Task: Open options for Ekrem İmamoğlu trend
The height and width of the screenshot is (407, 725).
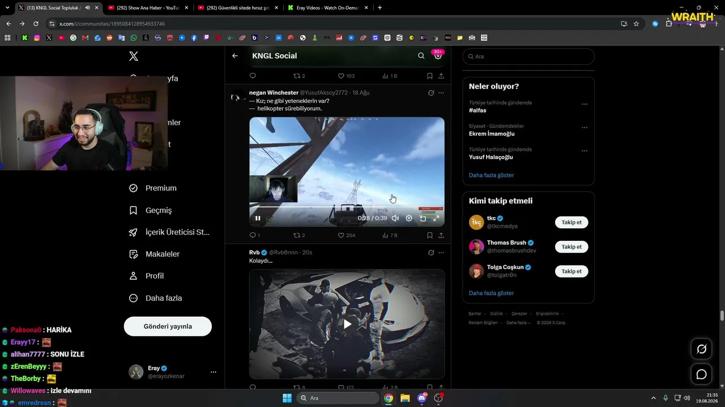Action: (585, 128)
